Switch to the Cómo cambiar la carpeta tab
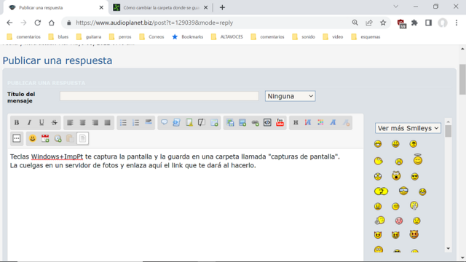The height and width of the screenshot is (262, 466). pyautogui.click(x=160, y=8)
